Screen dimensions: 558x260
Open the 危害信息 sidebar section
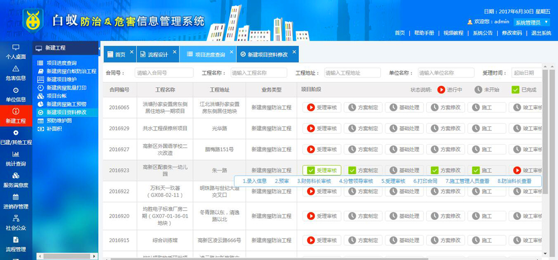click(x=16, y=73)
